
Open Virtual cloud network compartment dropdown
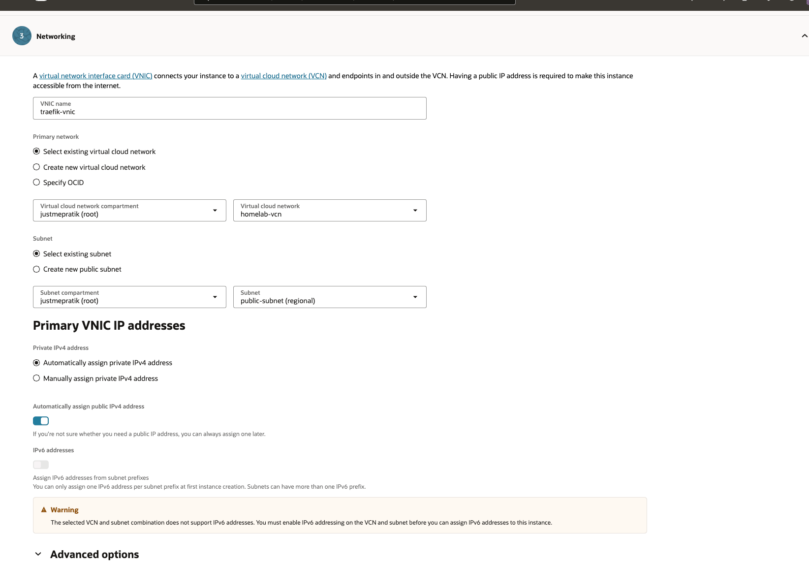pos(129,211)
